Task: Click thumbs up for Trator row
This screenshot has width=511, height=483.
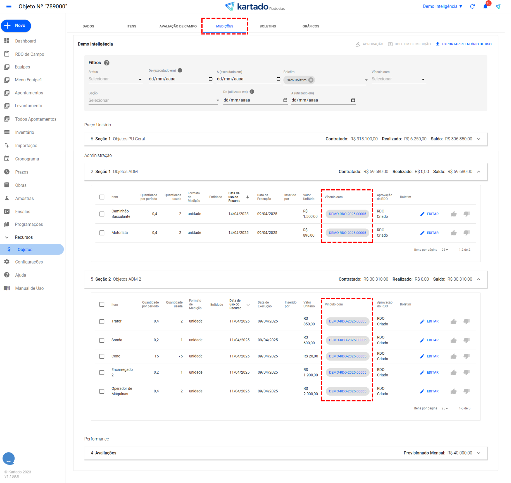Action: pos(454,322)
